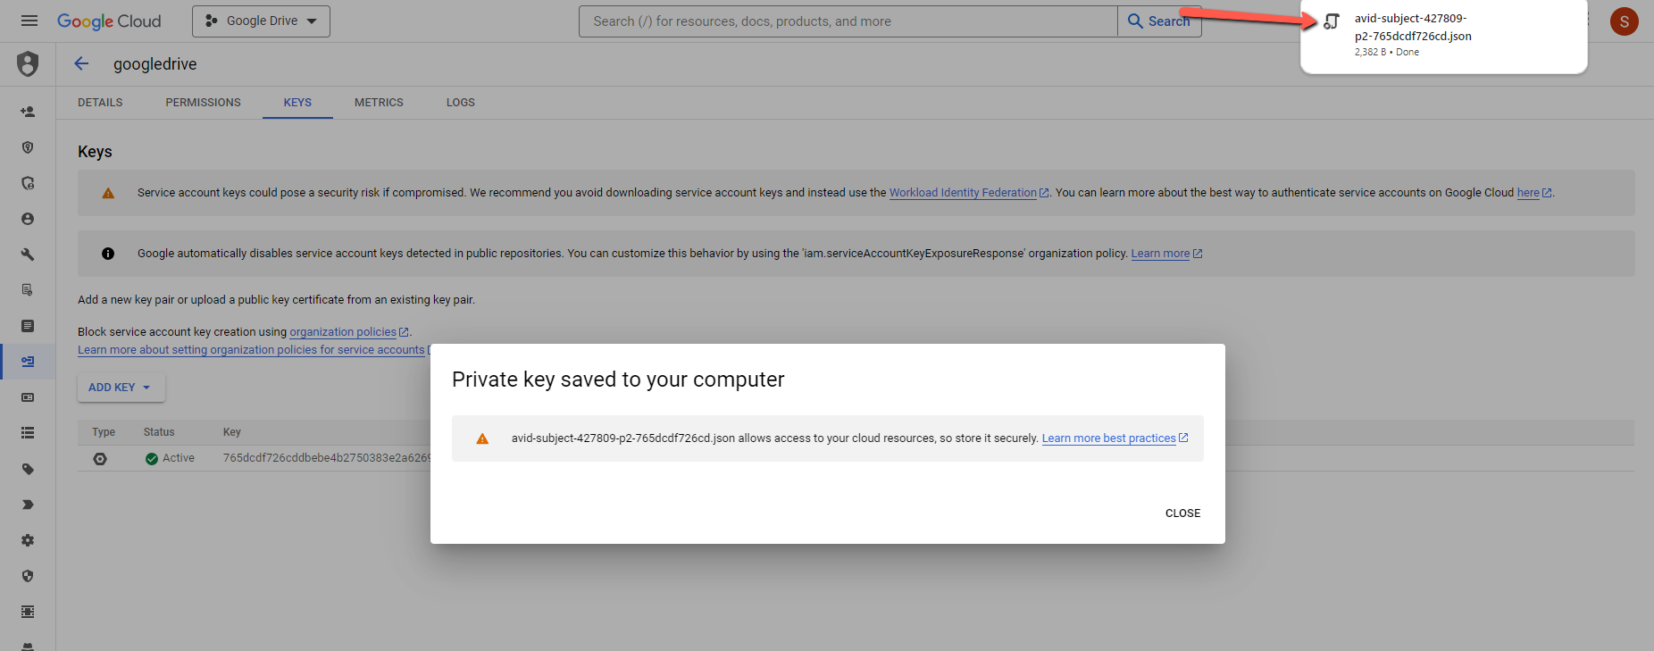
Task: Click the list view sidebar icon
Action: click(28, 433)
